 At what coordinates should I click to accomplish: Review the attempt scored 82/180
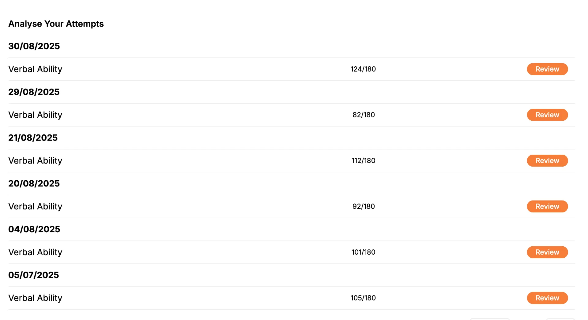point(547,115)
